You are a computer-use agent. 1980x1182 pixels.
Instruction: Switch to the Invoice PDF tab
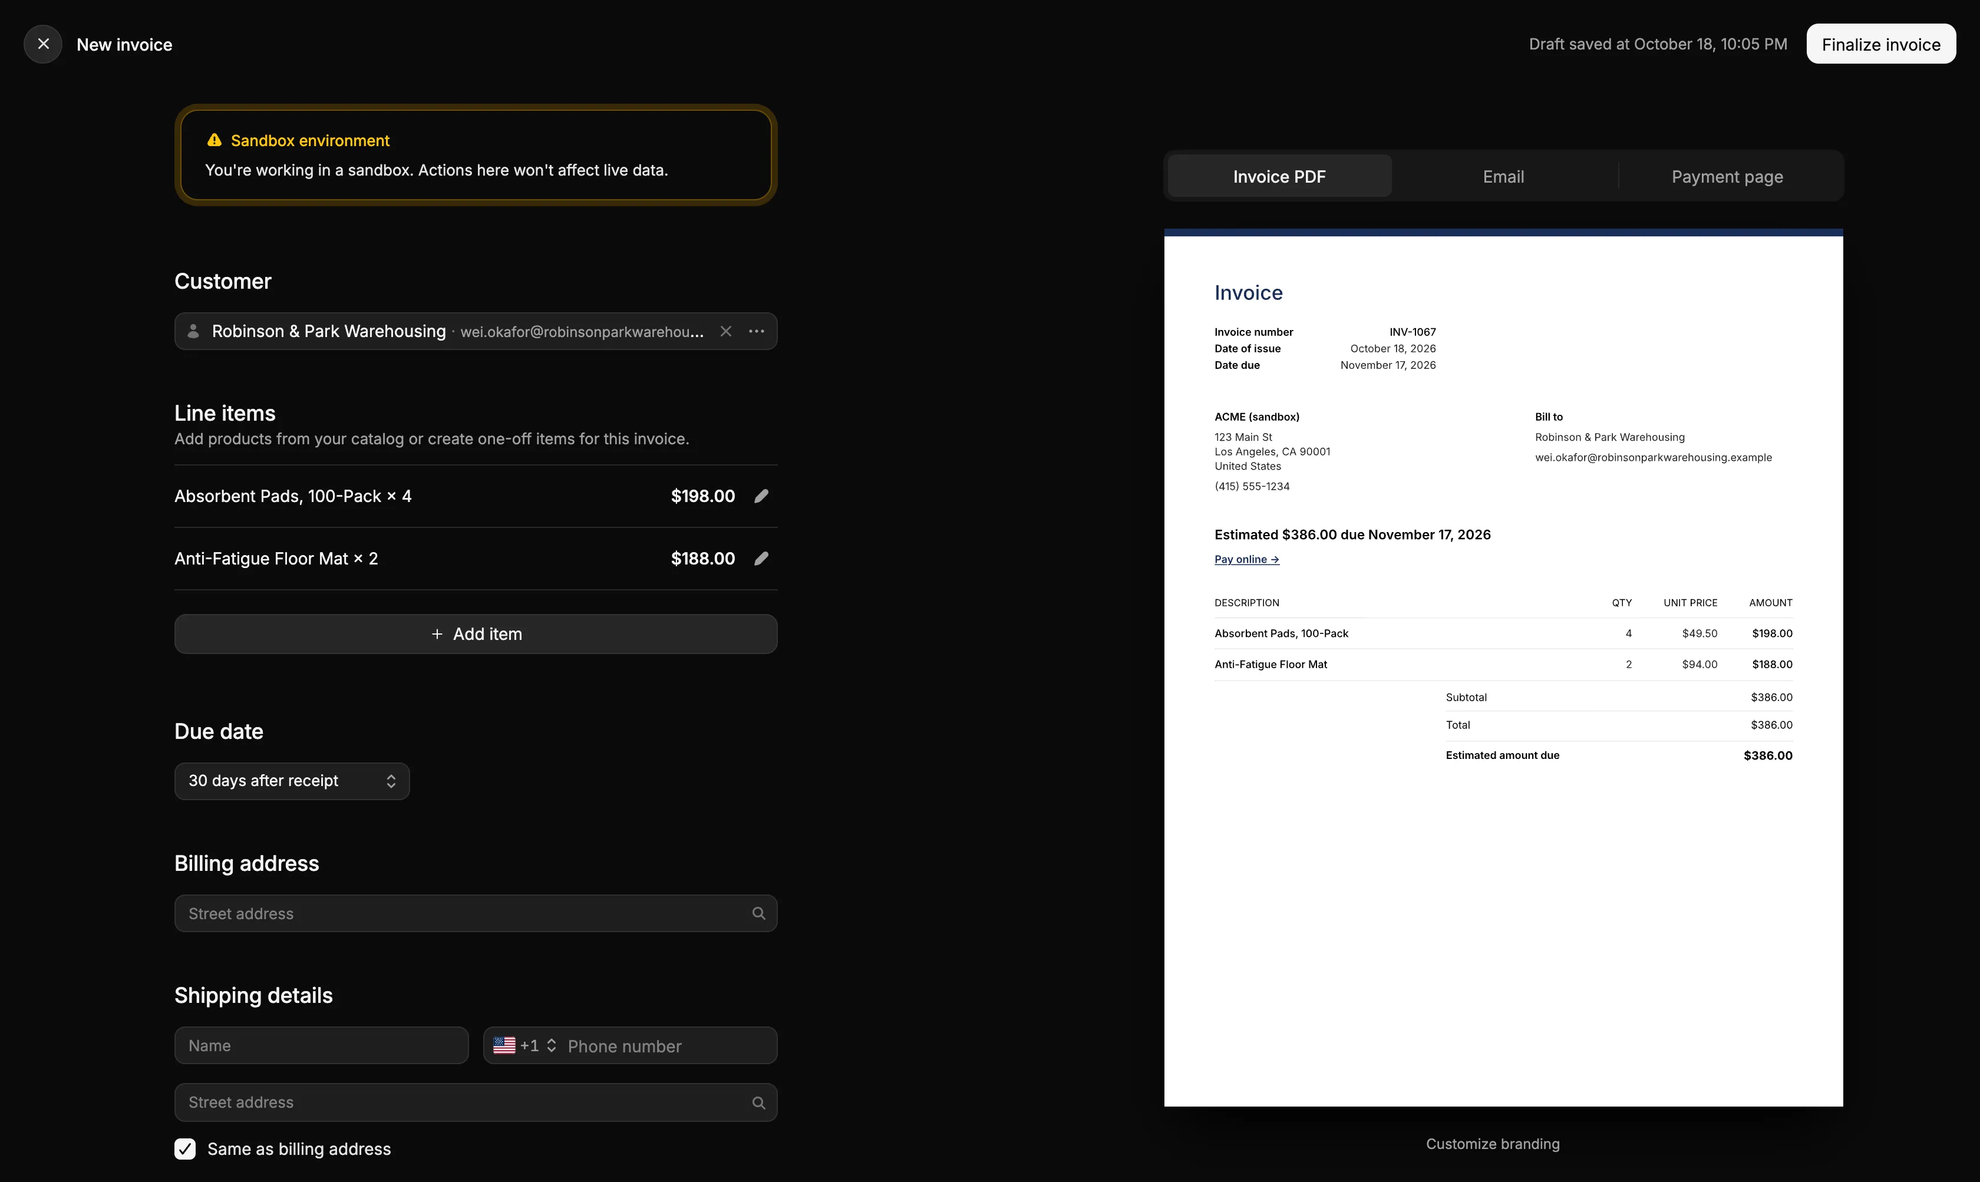pos(1279,176)
